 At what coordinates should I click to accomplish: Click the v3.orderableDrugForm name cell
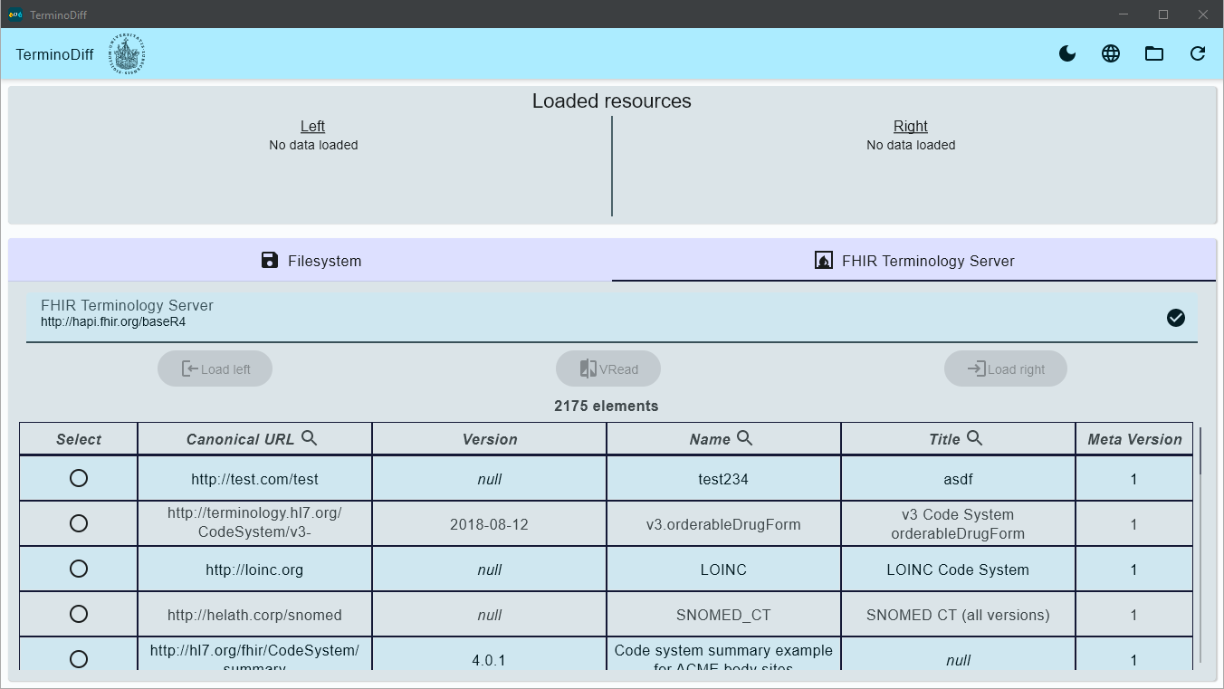pyautogui.click(x=723, y=524)
